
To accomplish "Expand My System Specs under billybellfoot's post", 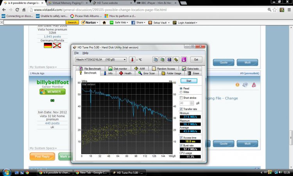I will pyautogui.click(x=43, y=148).
